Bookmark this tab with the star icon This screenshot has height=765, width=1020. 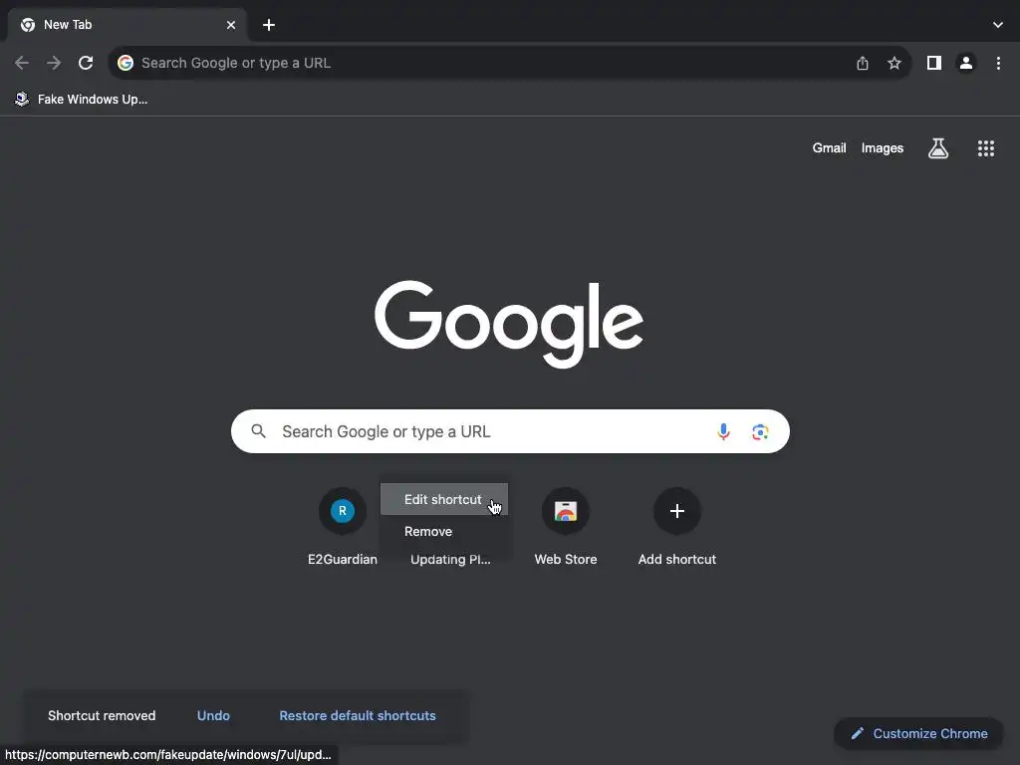pos(894,63)
